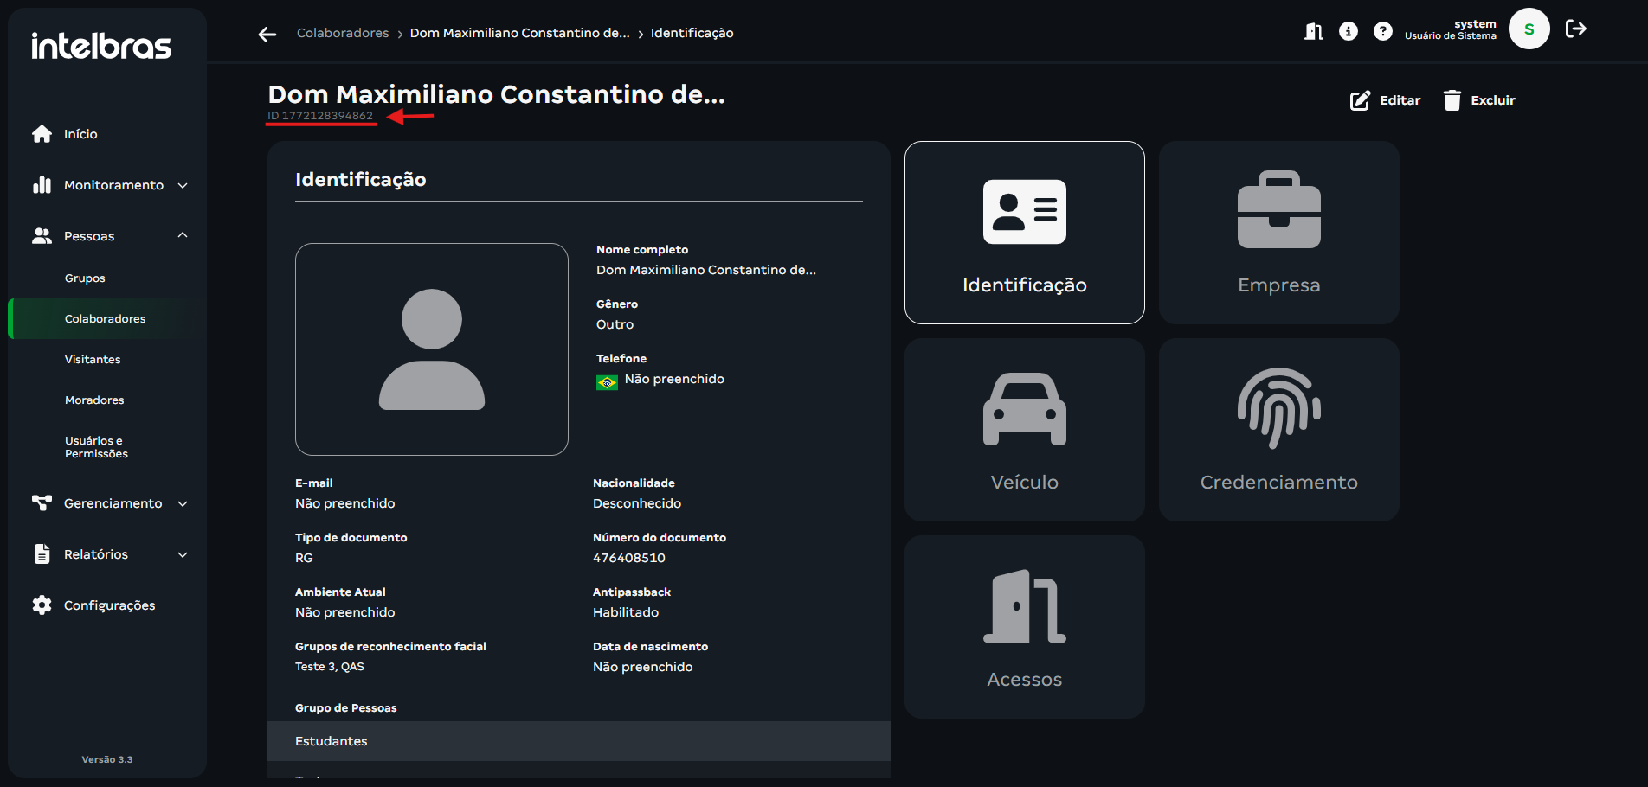Open the Acessos door card

tap(1024, 627)
